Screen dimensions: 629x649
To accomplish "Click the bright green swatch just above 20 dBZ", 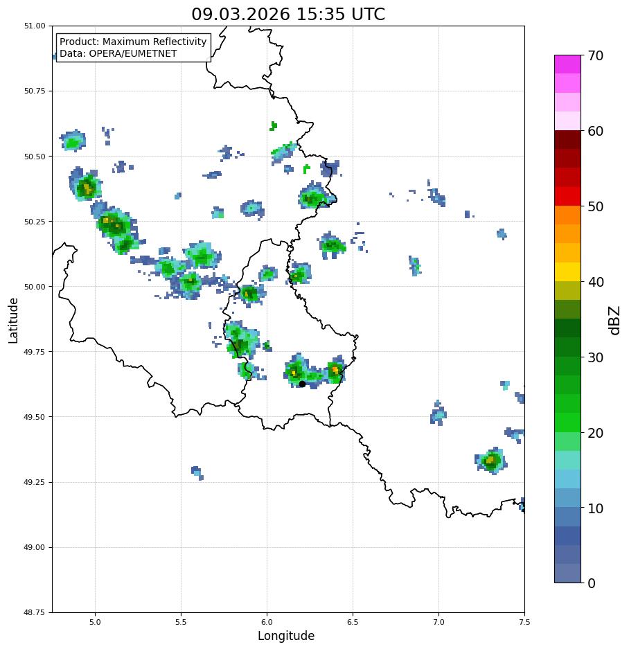I will click(x=568, y=423).
